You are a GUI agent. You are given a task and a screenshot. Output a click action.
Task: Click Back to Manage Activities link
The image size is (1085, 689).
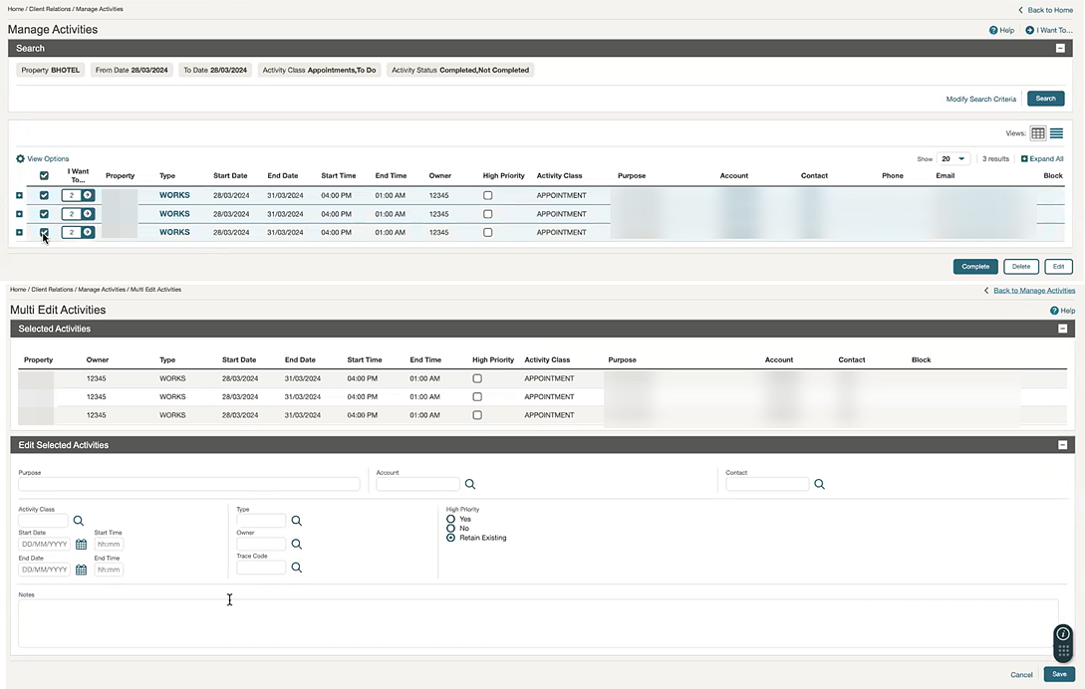point(1034,290)
